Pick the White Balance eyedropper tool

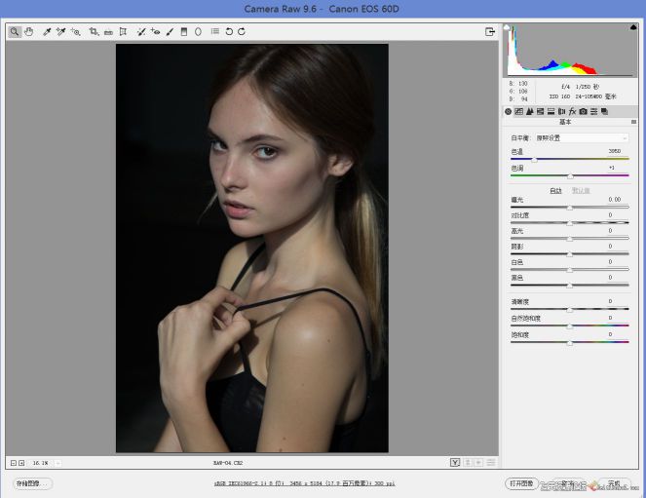pos(46,31)
